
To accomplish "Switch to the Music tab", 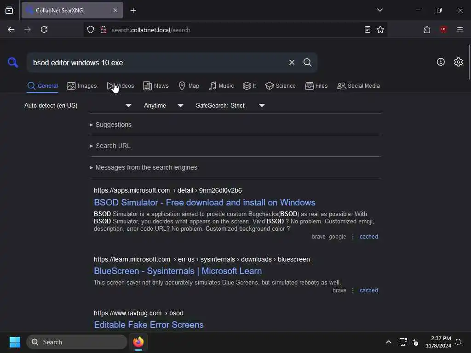I will [221, 86].
